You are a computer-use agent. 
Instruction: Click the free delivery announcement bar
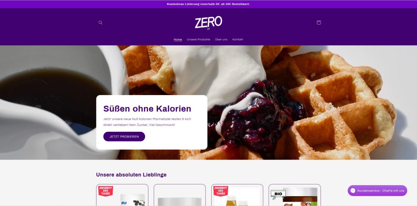click(x=208, y=4)
